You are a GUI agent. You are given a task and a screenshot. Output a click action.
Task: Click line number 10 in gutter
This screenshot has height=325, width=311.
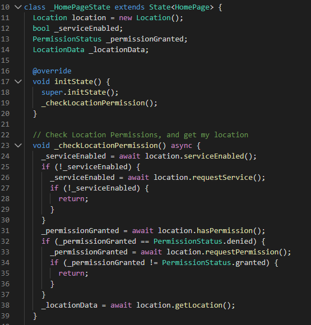tap(5, 7)
